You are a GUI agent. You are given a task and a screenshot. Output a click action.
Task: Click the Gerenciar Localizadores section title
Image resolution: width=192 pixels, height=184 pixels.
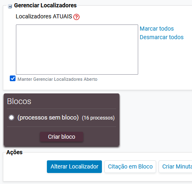[x=45, y=5]
